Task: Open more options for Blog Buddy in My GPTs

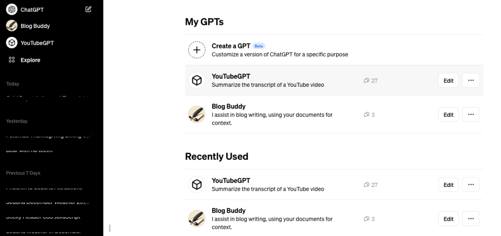Action: (471, 114)
